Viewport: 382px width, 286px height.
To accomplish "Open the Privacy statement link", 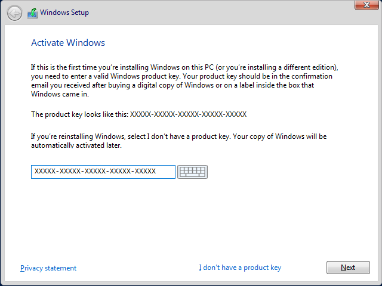I will [48, 268].
